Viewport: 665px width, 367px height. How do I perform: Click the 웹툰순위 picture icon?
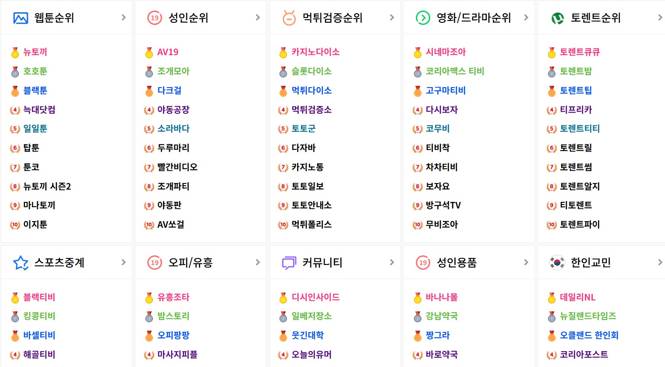pyautogui.click(x=21, y=18)
